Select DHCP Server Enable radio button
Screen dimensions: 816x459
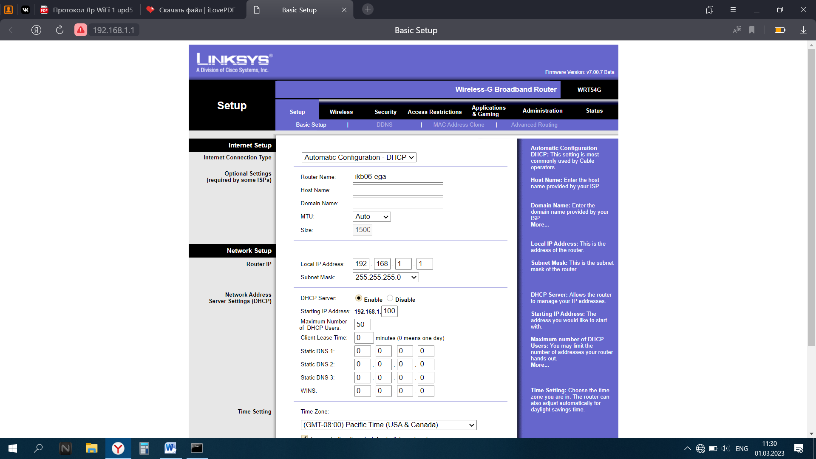pyautogui.click(x=359, y=298)
